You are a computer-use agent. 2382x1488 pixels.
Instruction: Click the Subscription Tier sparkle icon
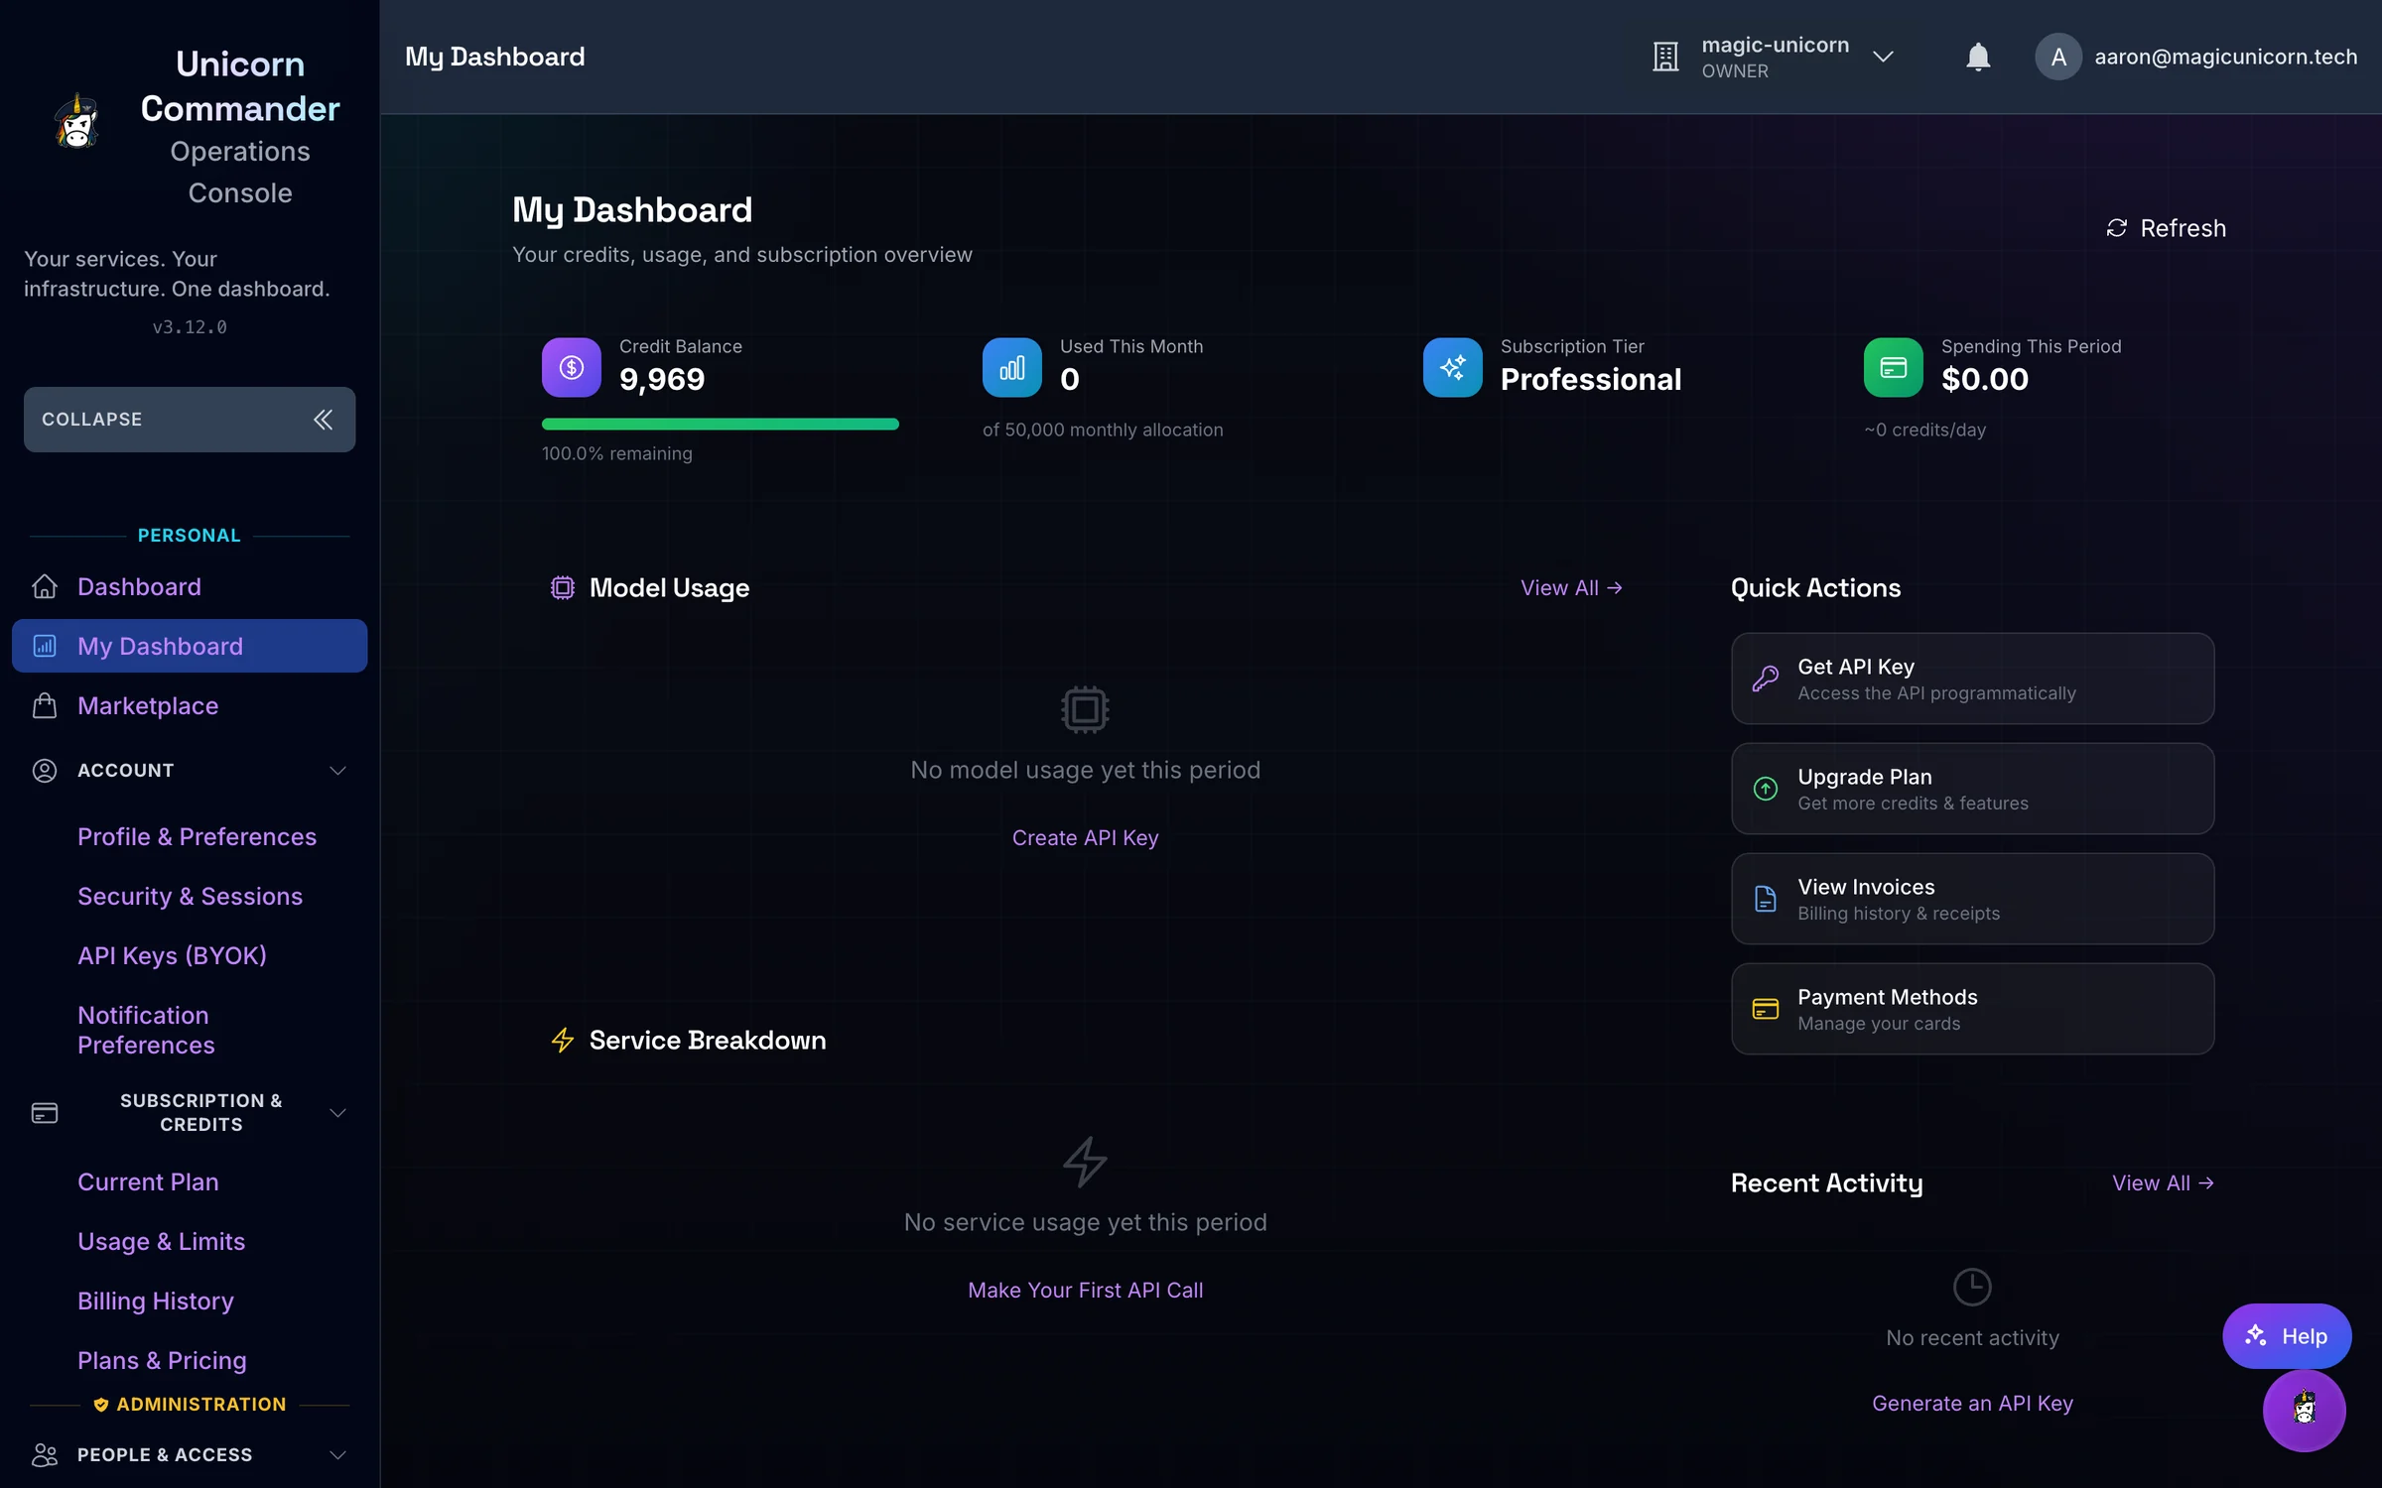pos(1453,368)
